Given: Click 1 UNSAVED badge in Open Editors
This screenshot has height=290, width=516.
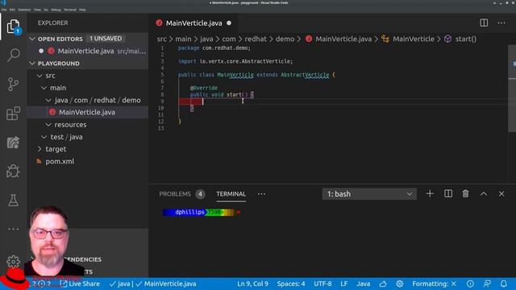Looking at the screenshot, I should (106, 39).
